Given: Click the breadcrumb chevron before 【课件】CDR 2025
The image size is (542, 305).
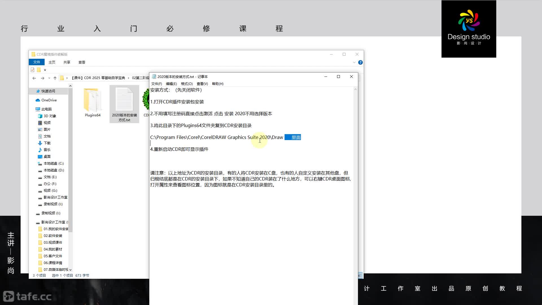Looking at the screenshot, I should coord(67,78).
